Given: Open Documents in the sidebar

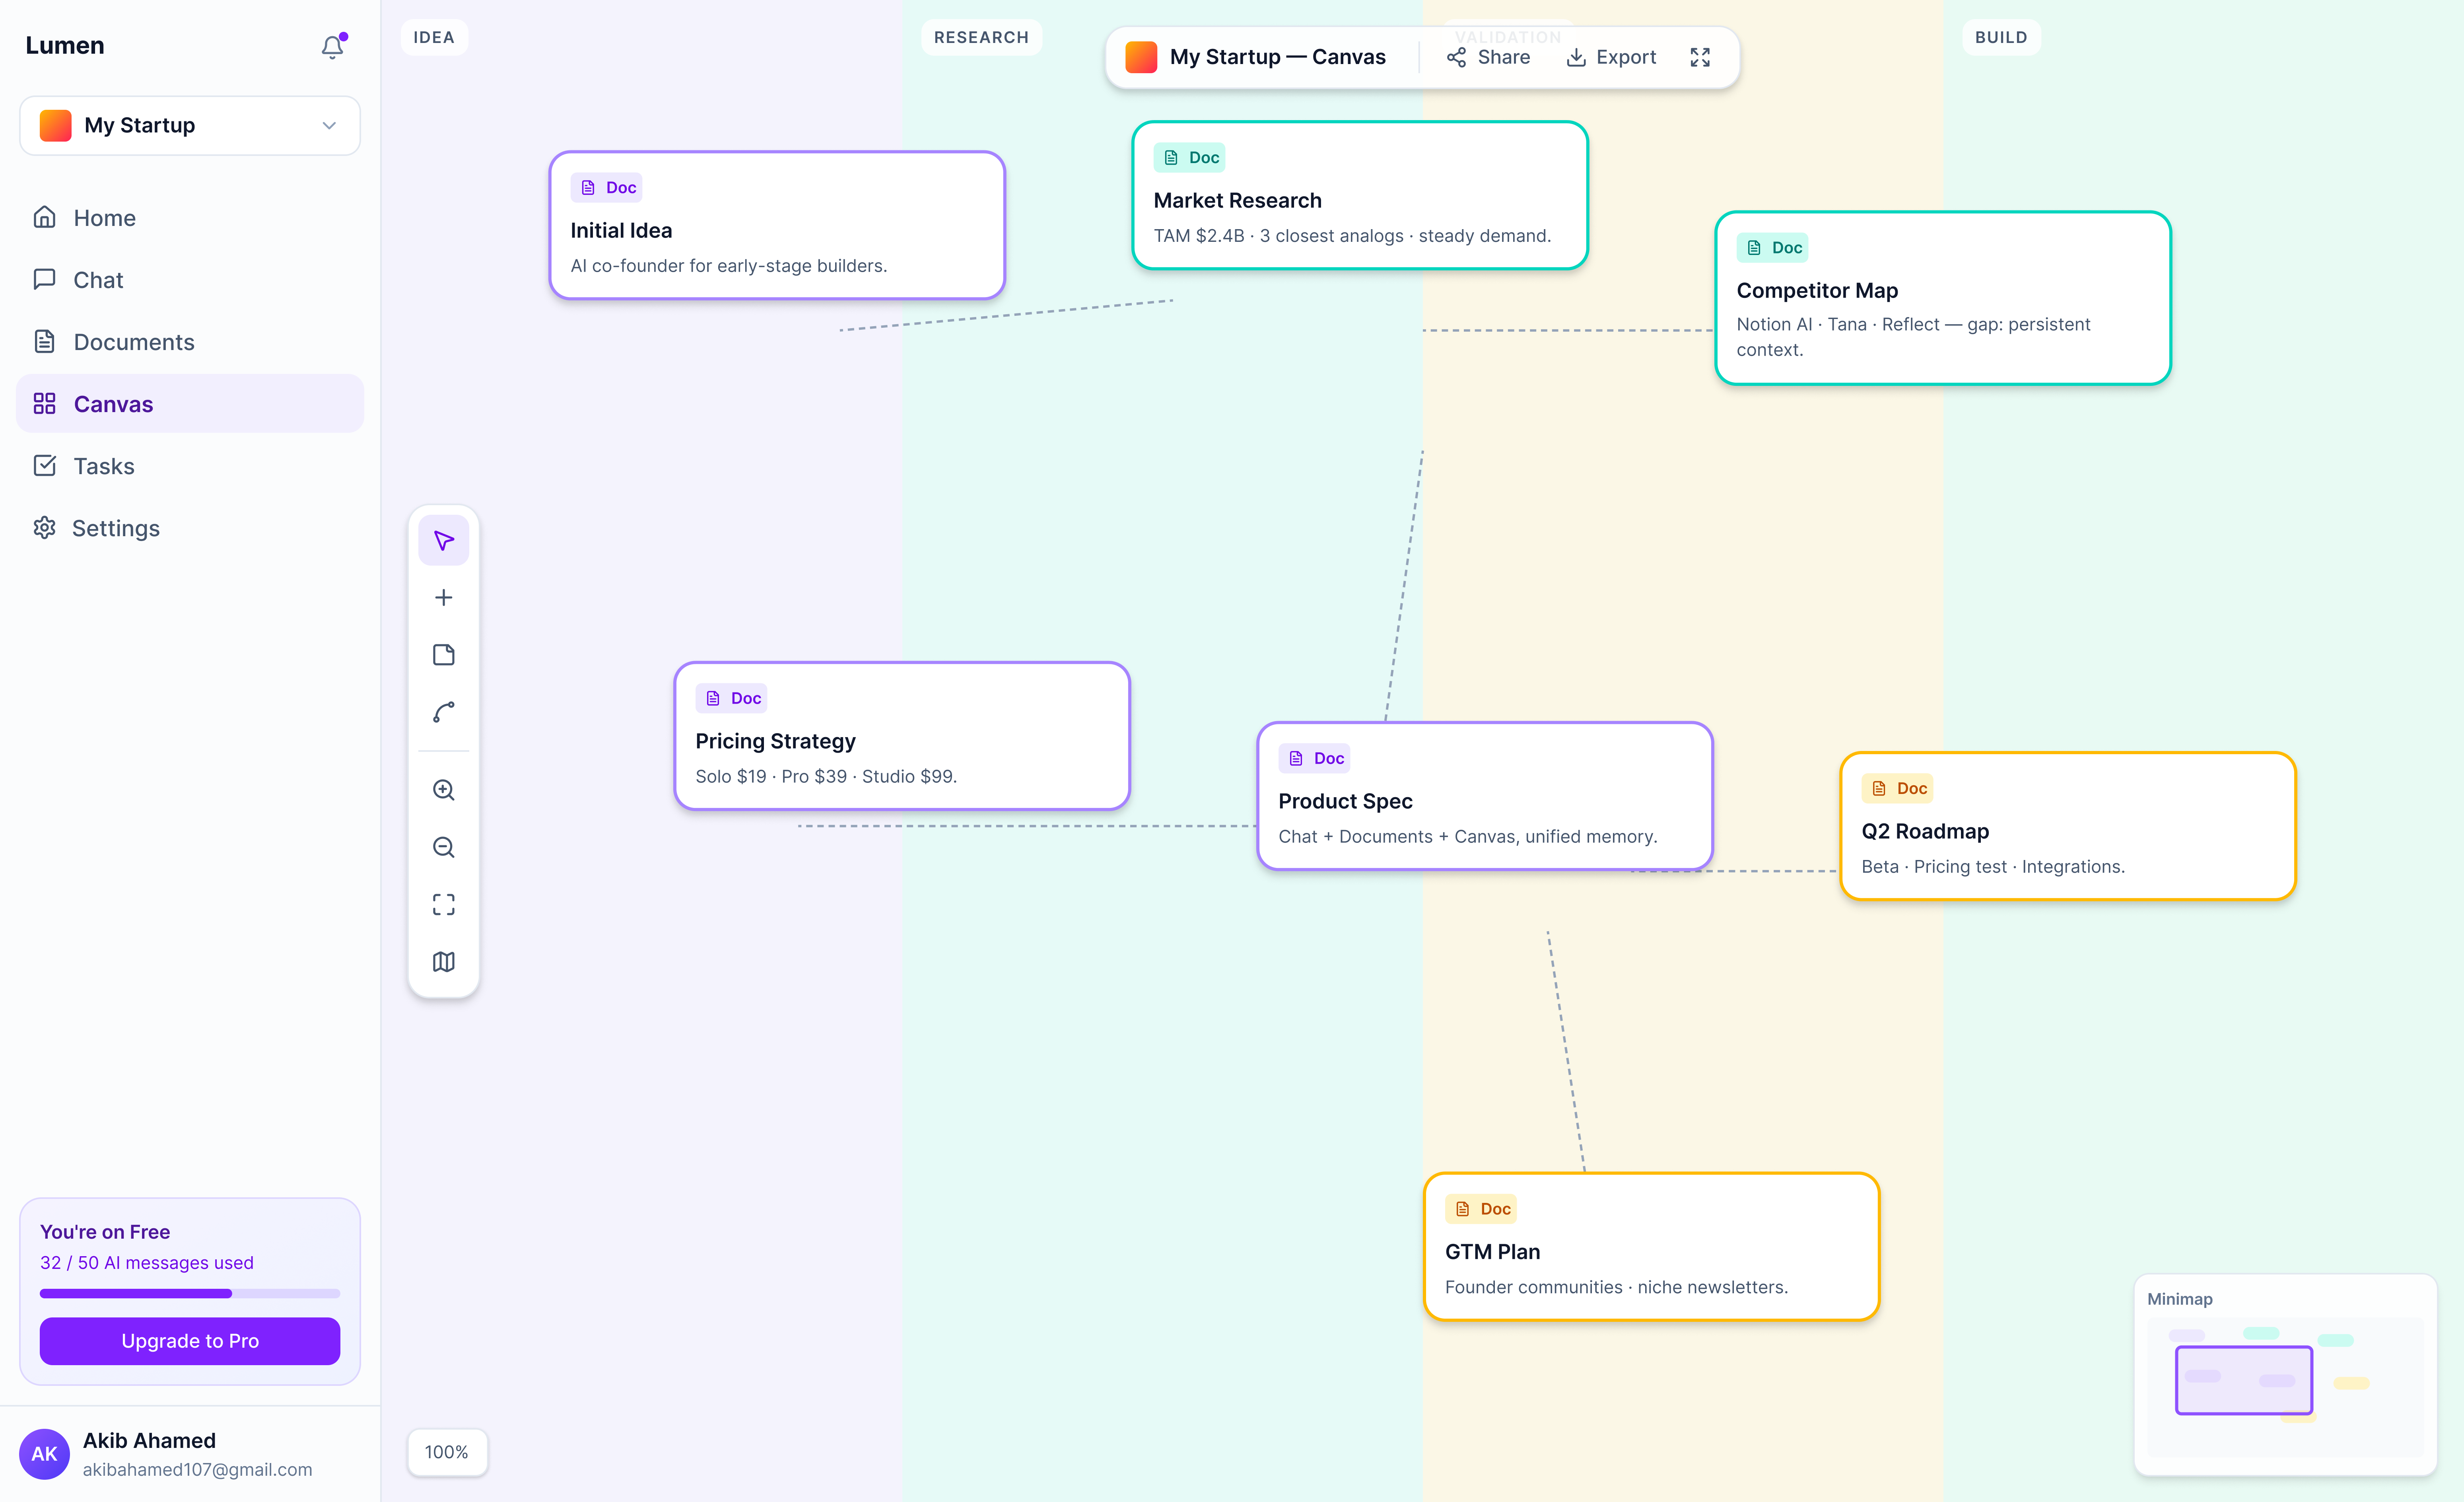Looking at the screenshot, I should pyautogui.click(x=190, y=342).
